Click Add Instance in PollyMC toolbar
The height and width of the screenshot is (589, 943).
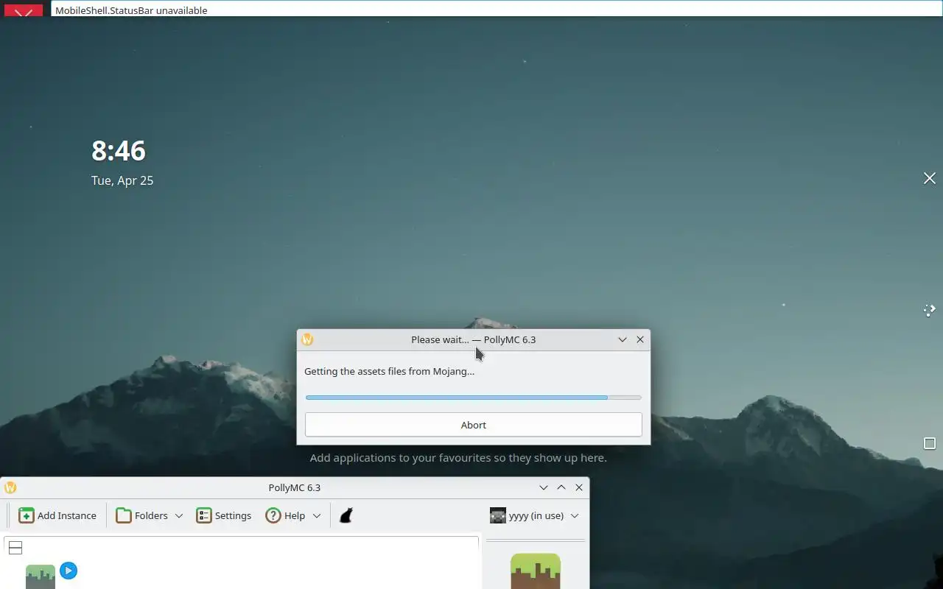pyautogui.click(x=57, y=515)
